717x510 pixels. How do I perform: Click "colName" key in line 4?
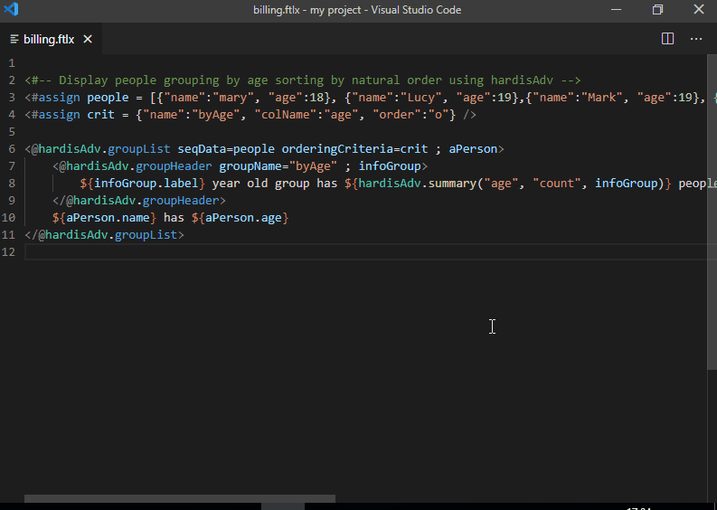click(x=288, y=114)
